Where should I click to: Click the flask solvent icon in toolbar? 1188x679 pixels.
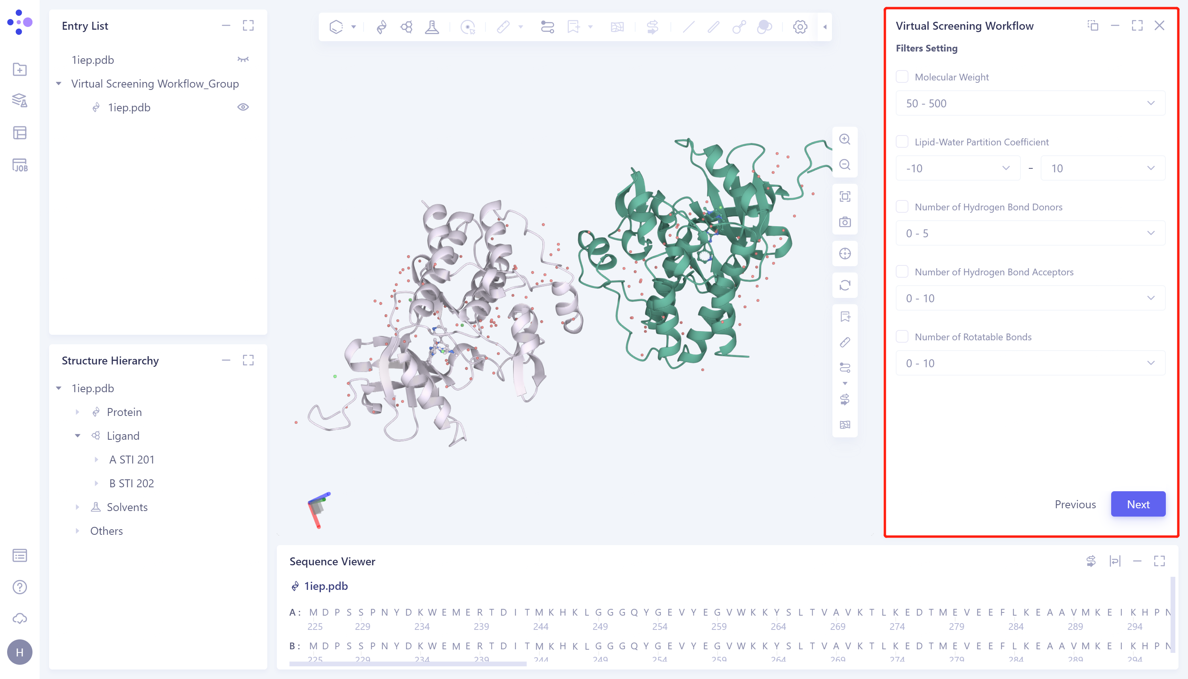click(432, 27)
